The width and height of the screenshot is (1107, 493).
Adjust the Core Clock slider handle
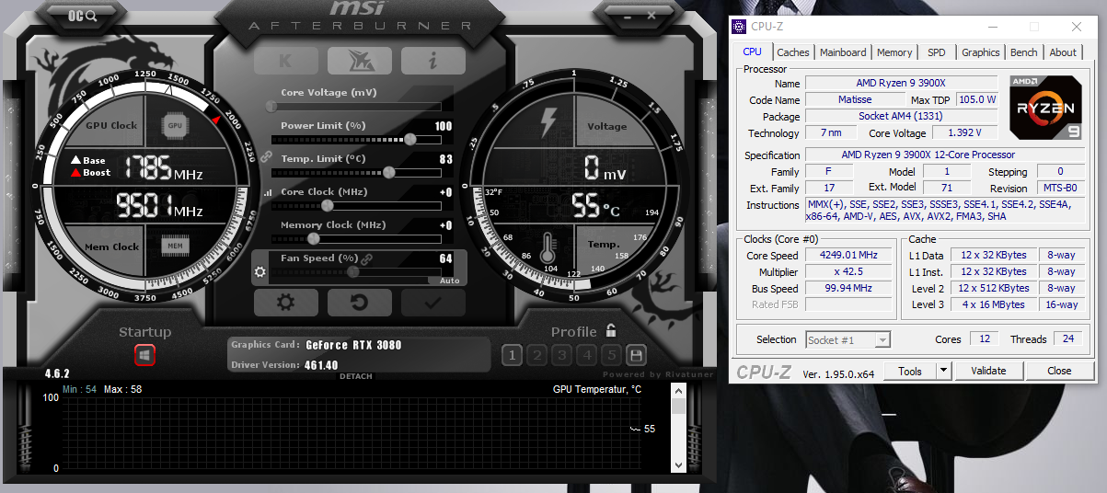click(x=327, y=205)
